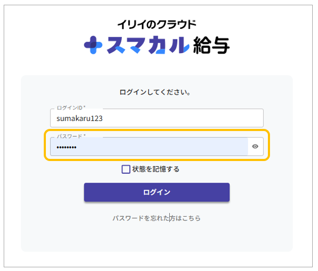Tick the 状態を記憶する checkbox
The height and width of the screenshot is (271, 318).
click(x=126, y=169)
